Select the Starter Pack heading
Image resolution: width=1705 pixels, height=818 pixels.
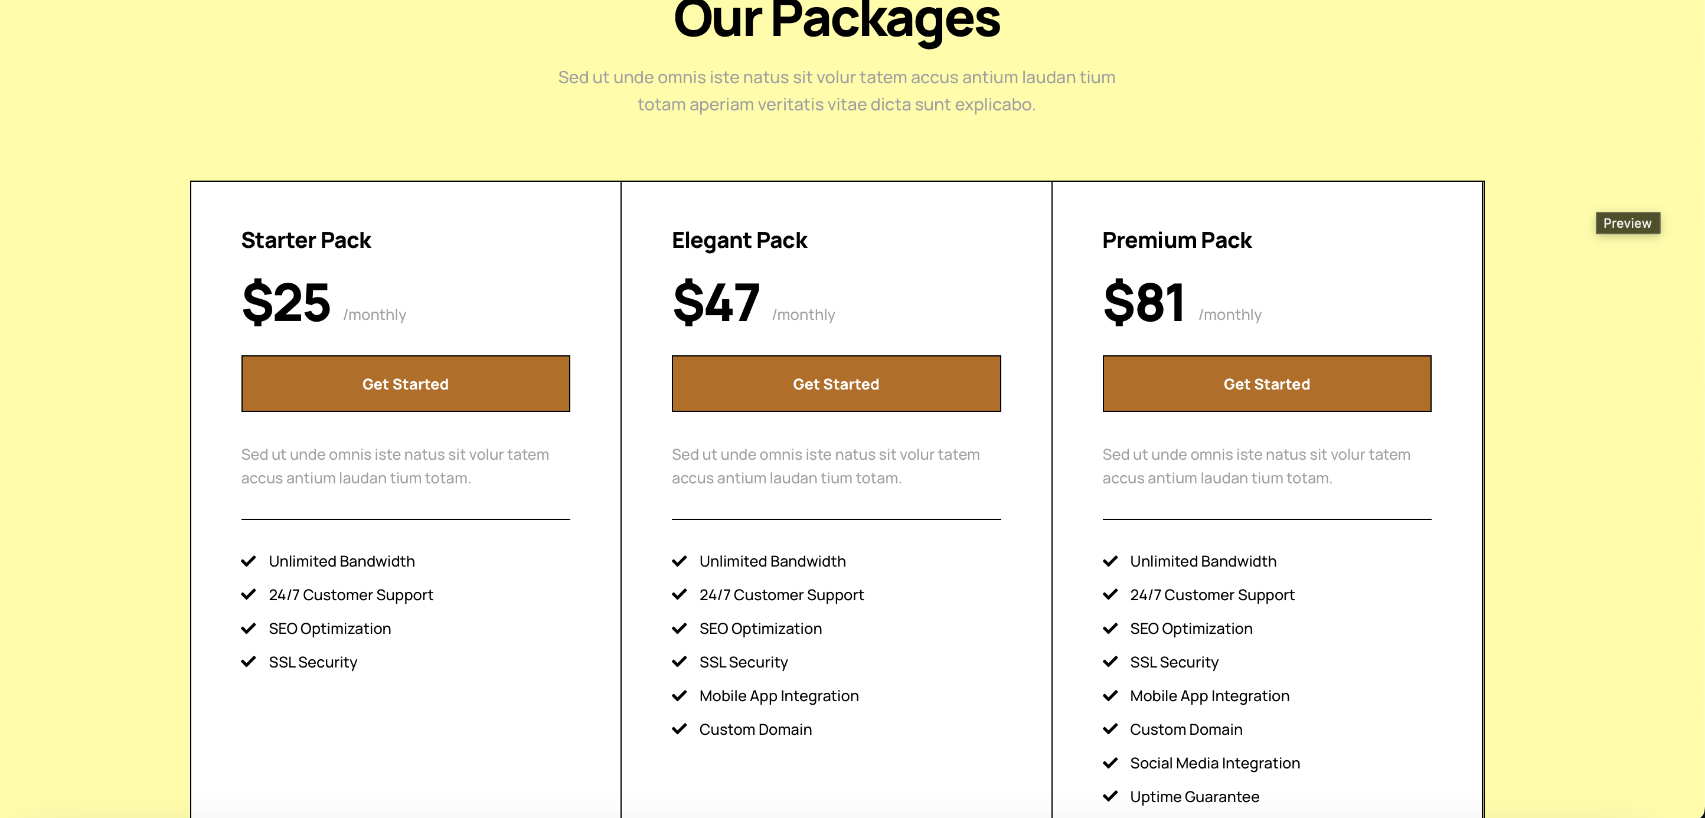pos(305,240)
